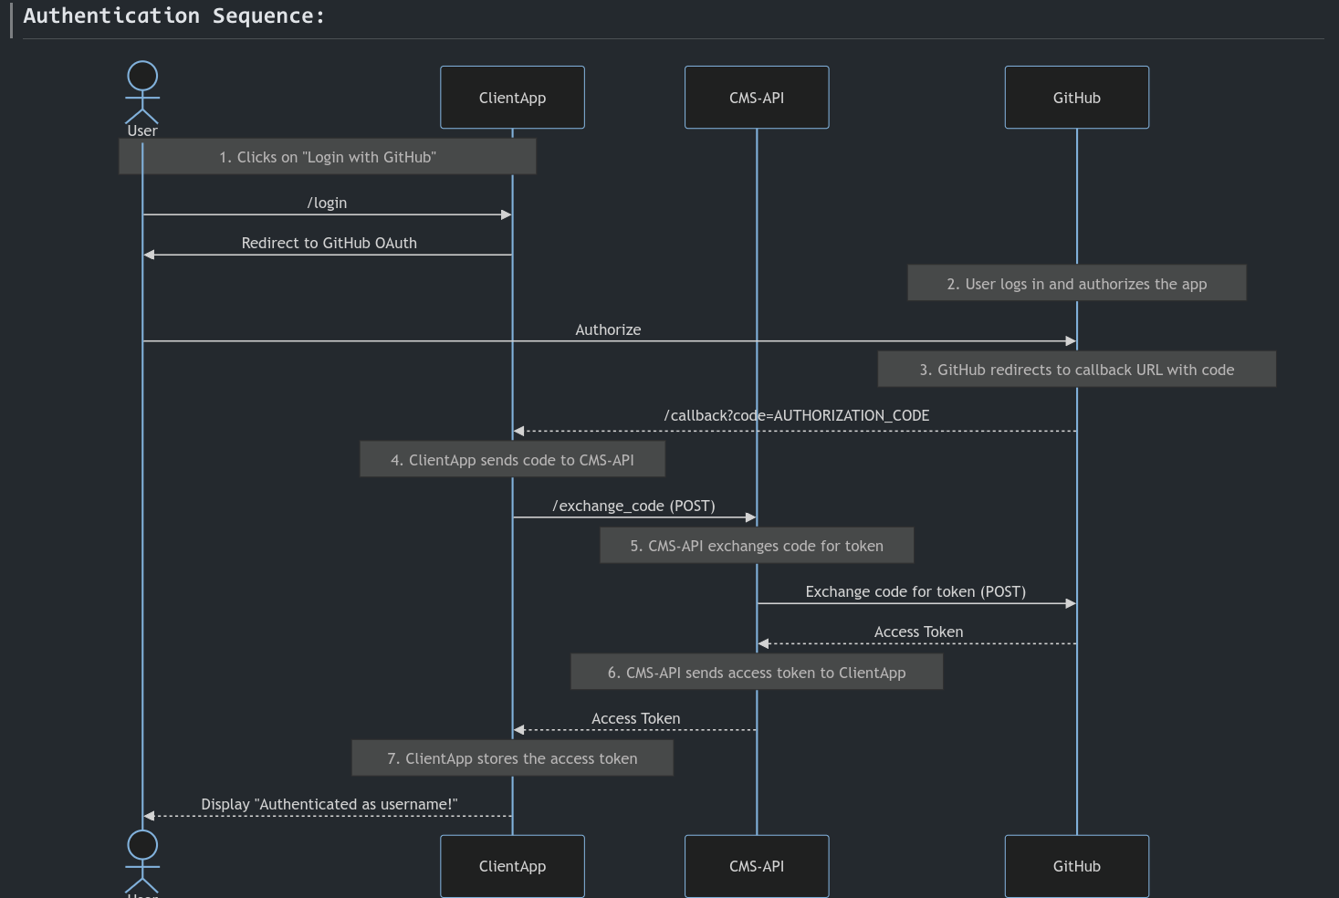This screenshot has width=1339, height=898.
Task: Click note "6. CMS-API sends access token to ClientApp"
Action: pos(757,672)
